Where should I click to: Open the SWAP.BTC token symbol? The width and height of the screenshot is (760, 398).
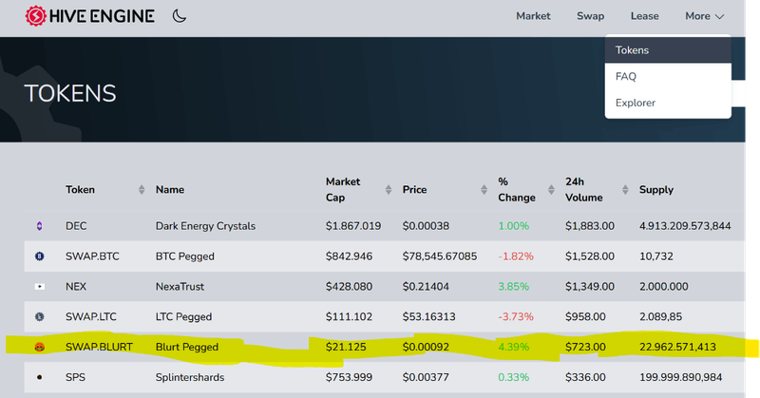point(92,256)
